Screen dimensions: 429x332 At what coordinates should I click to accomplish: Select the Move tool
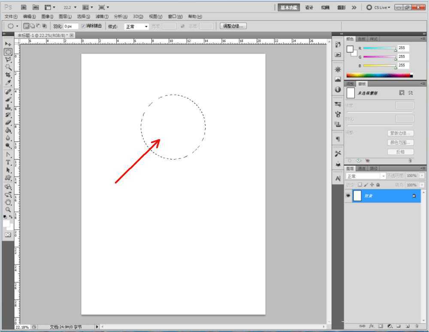(x=8, y=44)
